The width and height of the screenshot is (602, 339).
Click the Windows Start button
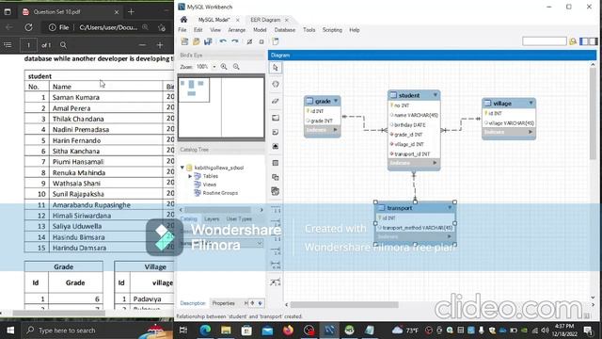10,331
